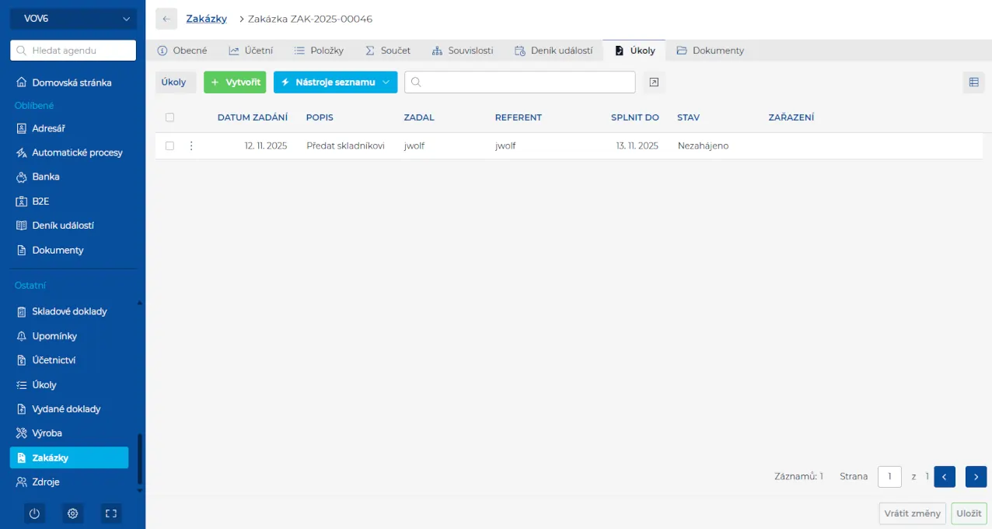Open column layout settings icon
This screenshot has height=529, width=992.
tap(973, 82)
